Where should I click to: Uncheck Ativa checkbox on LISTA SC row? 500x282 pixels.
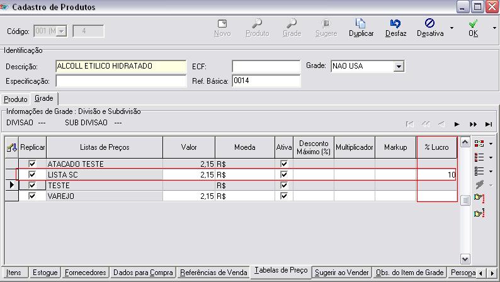click(283, 174)
